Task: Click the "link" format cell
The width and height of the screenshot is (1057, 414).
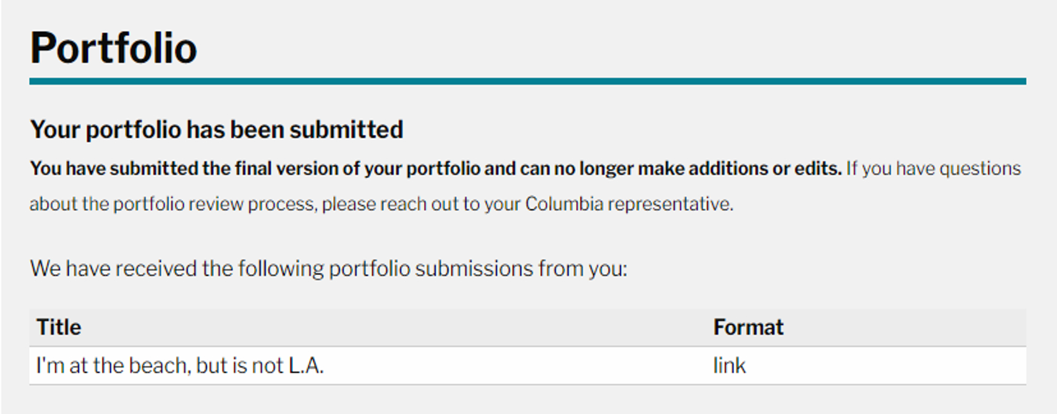Action: (729, 366)
